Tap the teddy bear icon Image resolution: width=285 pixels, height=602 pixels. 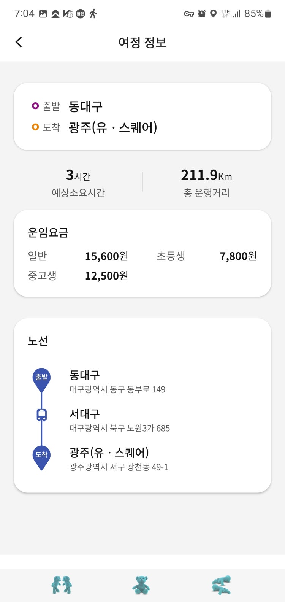141,585
